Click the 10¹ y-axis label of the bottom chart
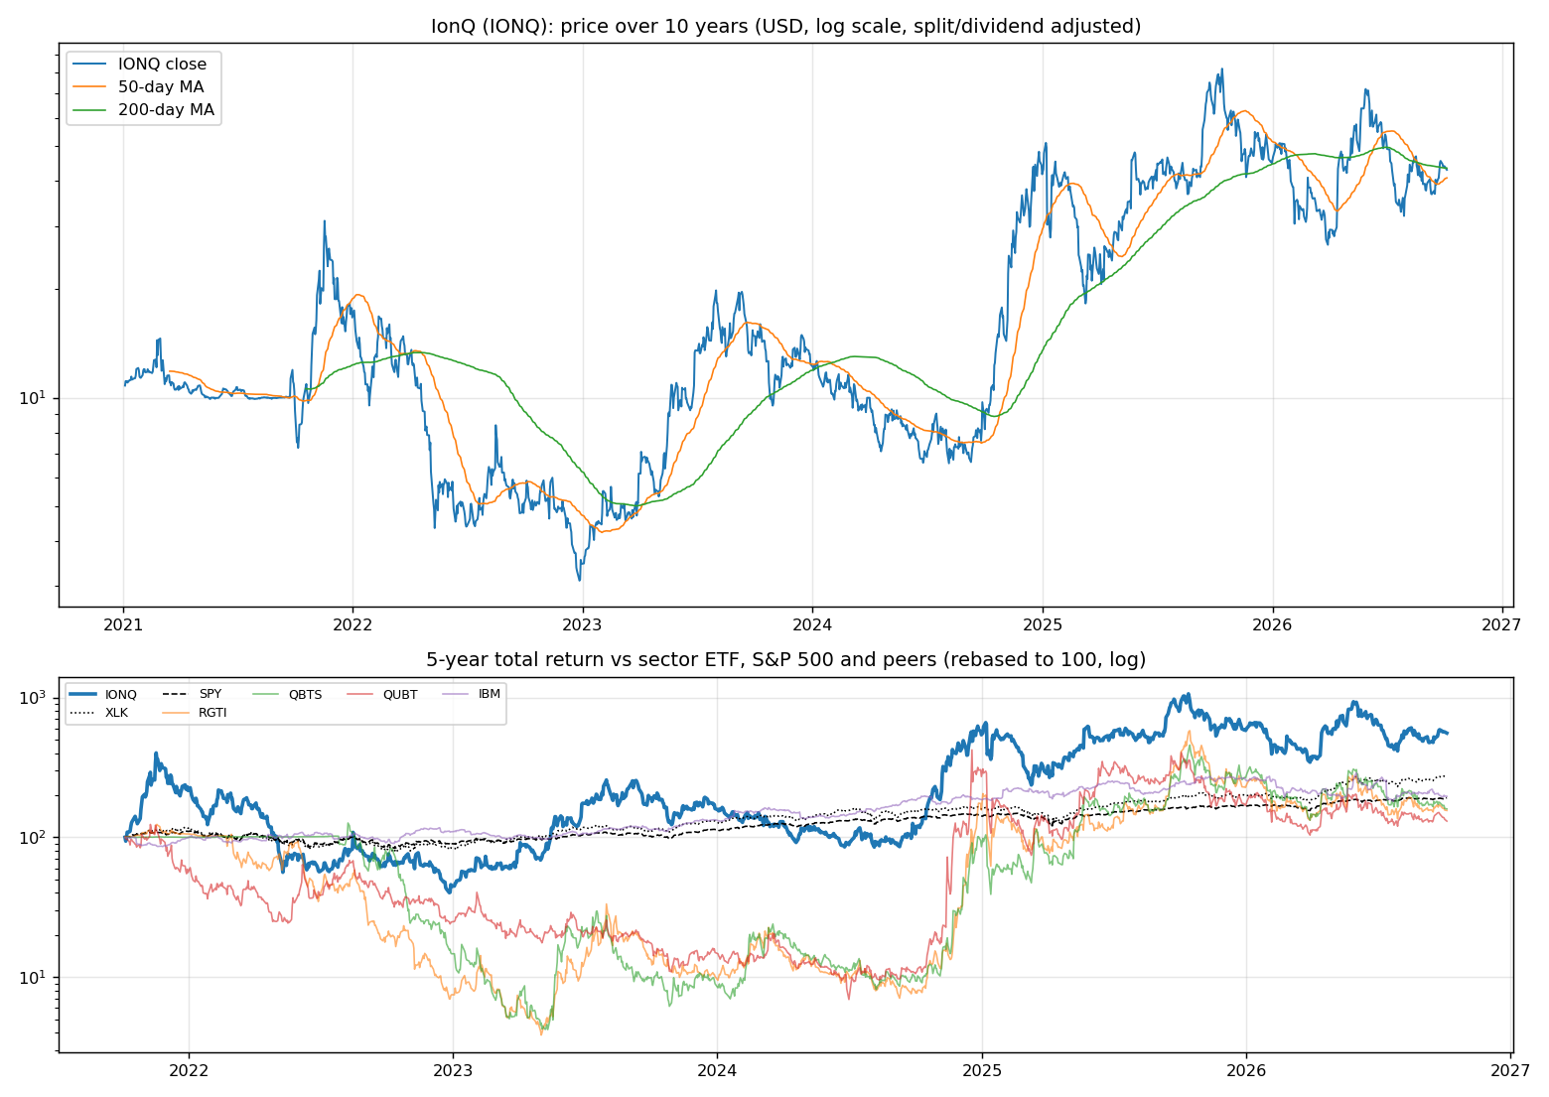Screen dimensions: 1549x1097 [x=34, y=977]
